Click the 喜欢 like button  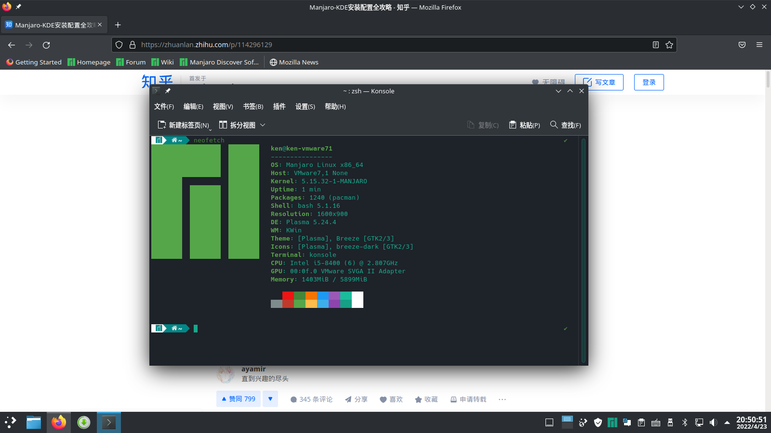pos(391,399)
